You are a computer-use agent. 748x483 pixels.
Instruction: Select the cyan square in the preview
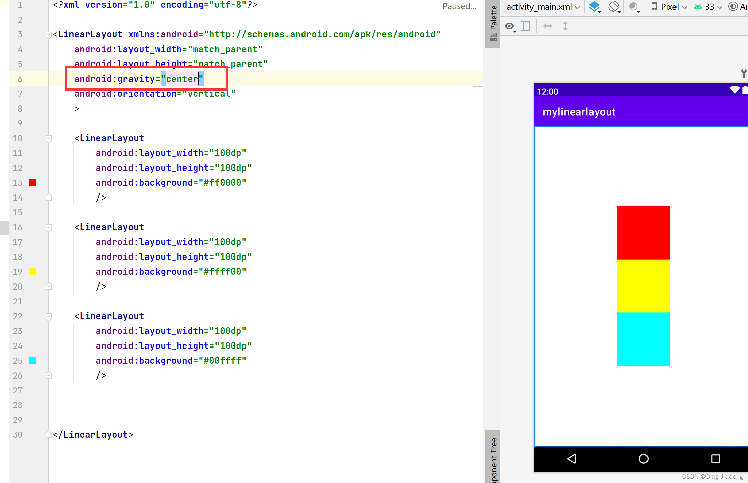[643, 339]
